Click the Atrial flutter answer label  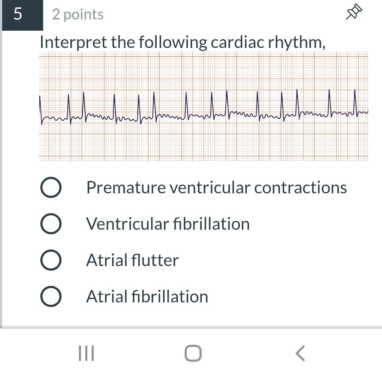(x=133, y=260)
